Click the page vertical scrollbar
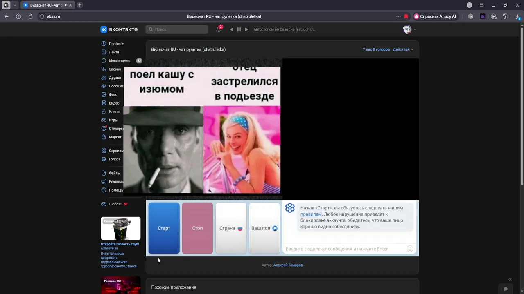Viewport: 524px width, 294px height. pos(522,106)
